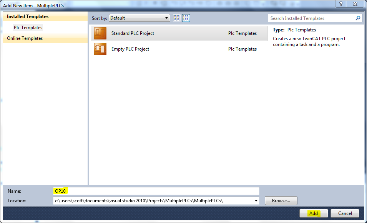Focus the Name field containing OP10
The image size is (367, 223).
coord(156,191)
